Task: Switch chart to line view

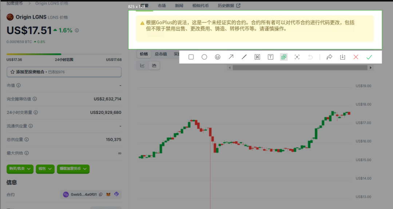Action: (x=143, y=65)
